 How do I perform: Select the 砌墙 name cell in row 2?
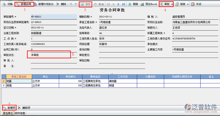coord(19,86)
